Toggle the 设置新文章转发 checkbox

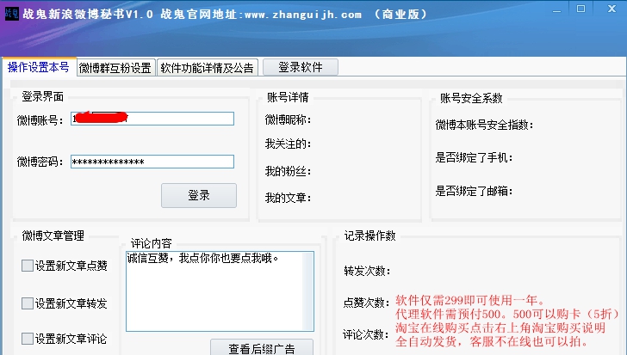pos(28,303)
